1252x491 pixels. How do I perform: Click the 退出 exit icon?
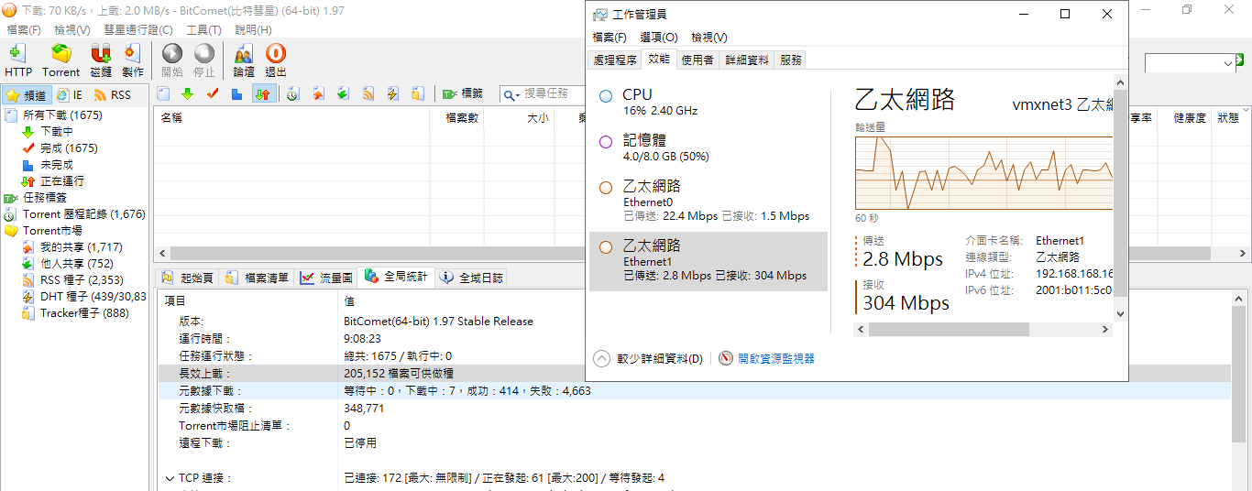click(275, 60)
